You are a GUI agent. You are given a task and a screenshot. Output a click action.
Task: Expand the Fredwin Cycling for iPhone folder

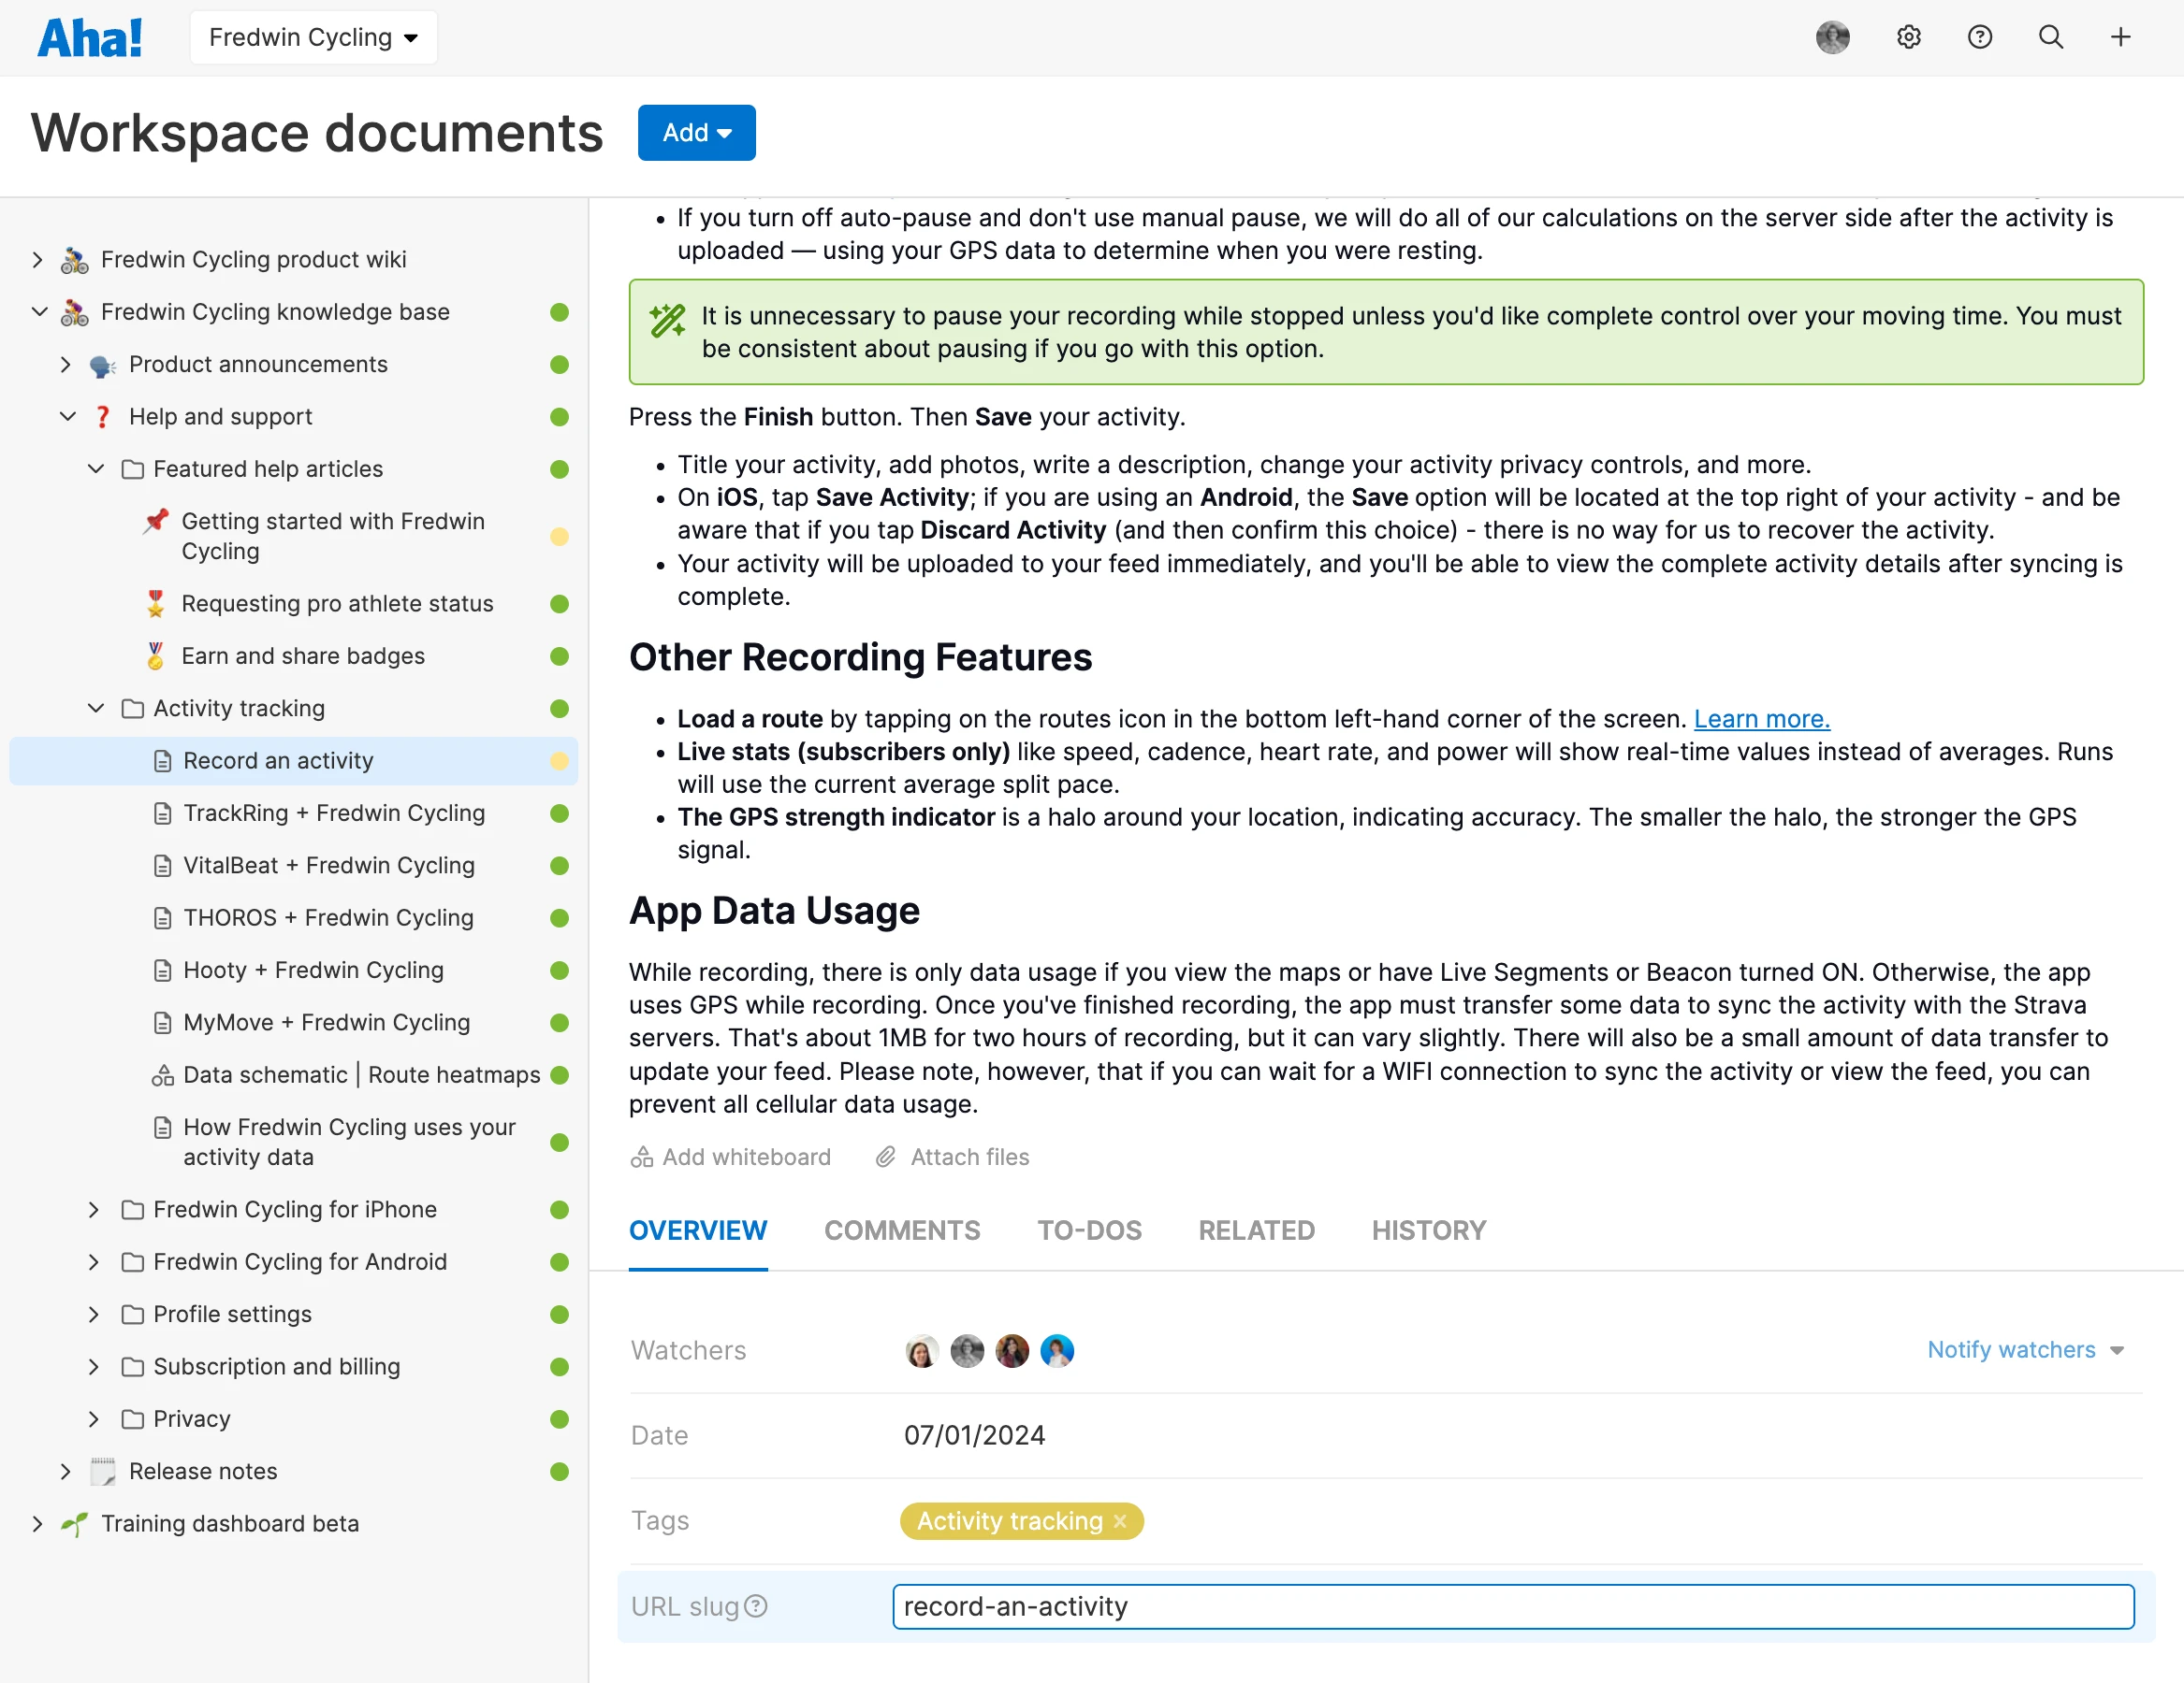[x=94, y=1209]
